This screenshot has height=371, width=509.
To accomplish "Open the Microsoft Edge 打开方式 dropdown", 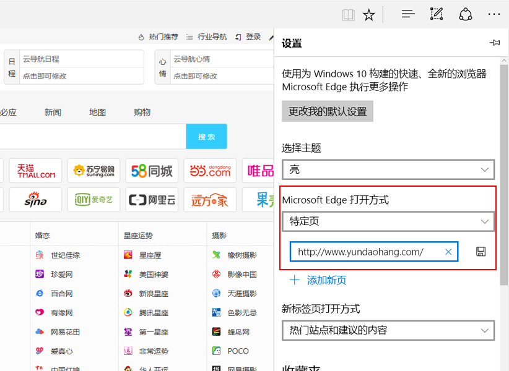I will tap(388, 221).
